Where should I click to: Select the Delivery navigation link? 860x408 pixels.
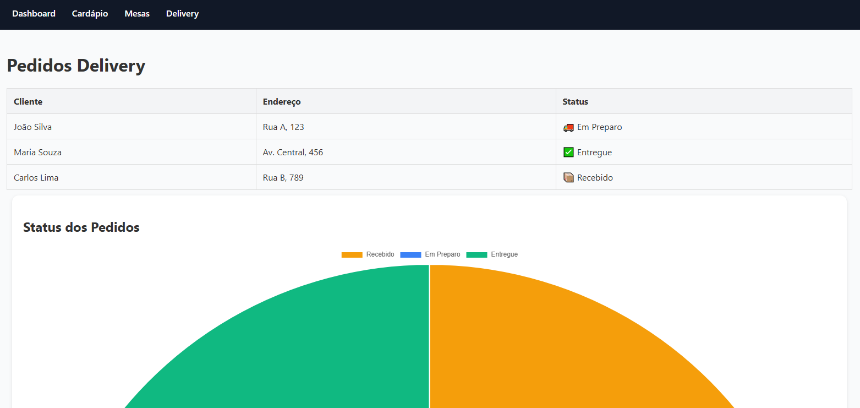[182, 14]
